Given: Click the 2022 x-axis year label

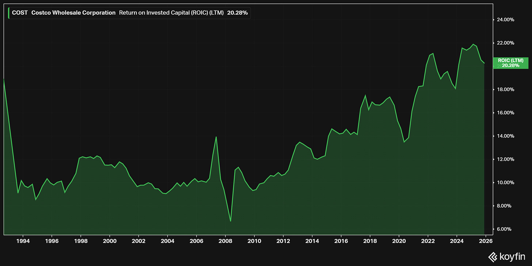Looking at the screenshot, I should pos(427,241).
